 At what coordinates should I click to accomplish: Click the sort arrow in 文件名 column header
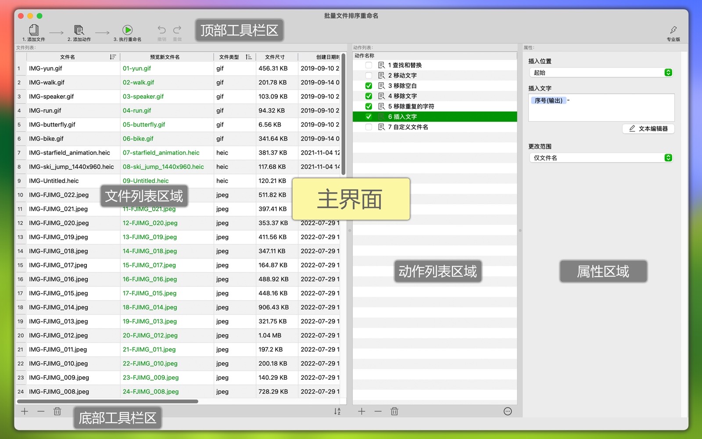tap(113, 57)
